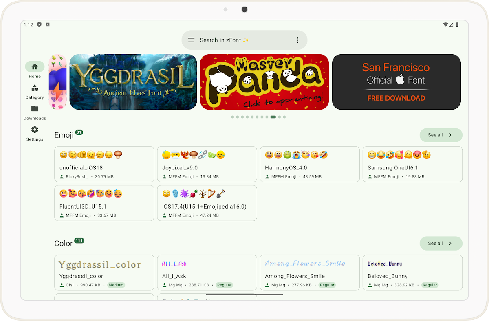Expand Color list with See all
Screen dimensions: 489x321
coord(441,243)
